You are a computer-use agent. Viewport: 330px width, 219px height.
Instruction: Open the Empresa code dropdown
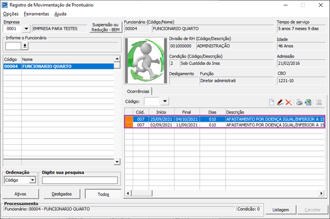click(26, 28)
